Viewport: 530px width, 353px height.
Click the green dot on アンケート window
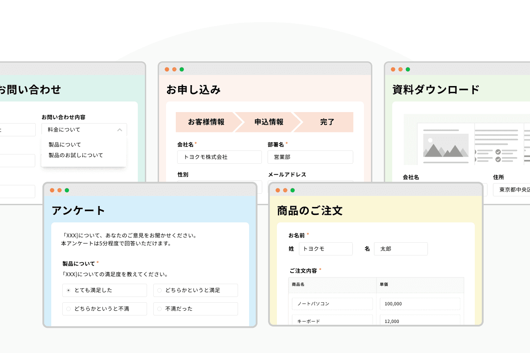[67, 191]
